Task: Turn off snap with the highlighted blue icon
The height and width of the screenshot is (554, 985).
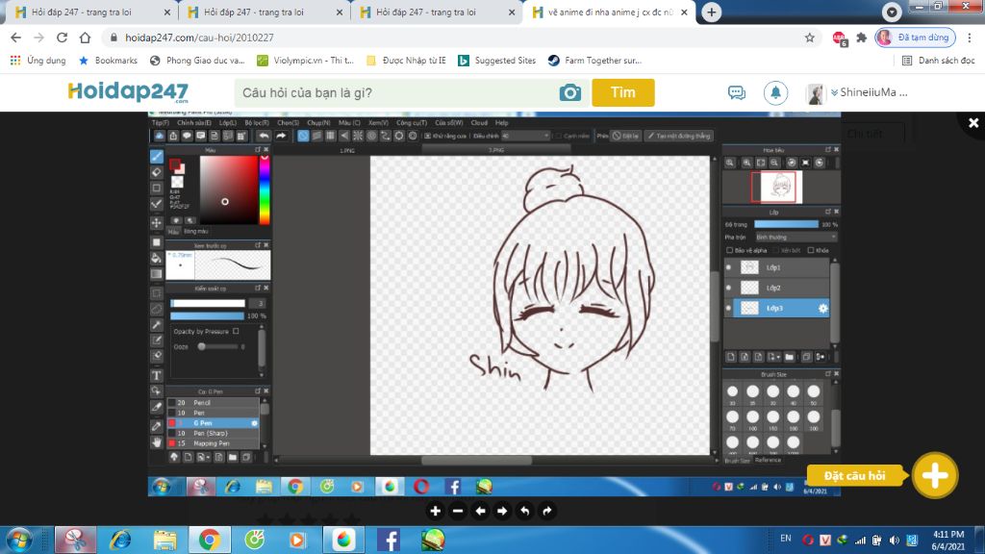Action: [303, 136]
